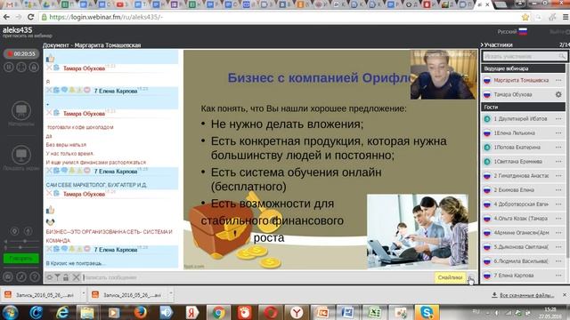Collapse the Participants panel chevron

click(x=482, y=45)
